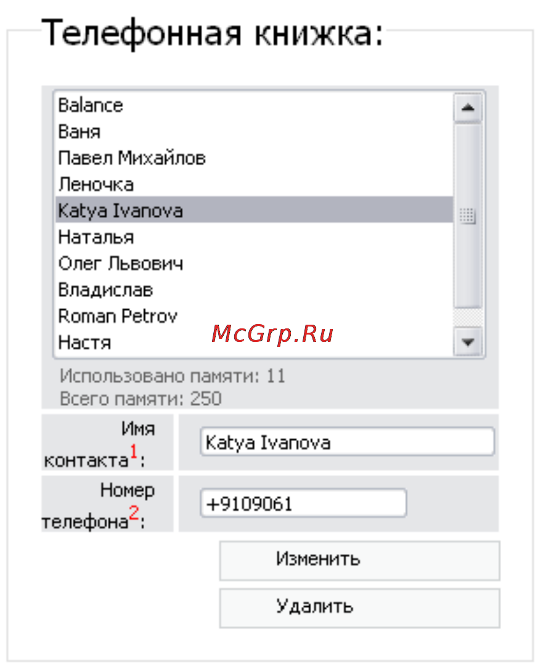Click the red footnote 2 near Номер телефона
Screen dimensions: 538x666
coord(134,513)
